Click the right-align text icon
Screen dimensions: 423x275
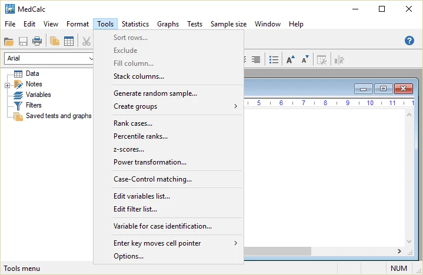pyautogui.click(x=256, y=59)
